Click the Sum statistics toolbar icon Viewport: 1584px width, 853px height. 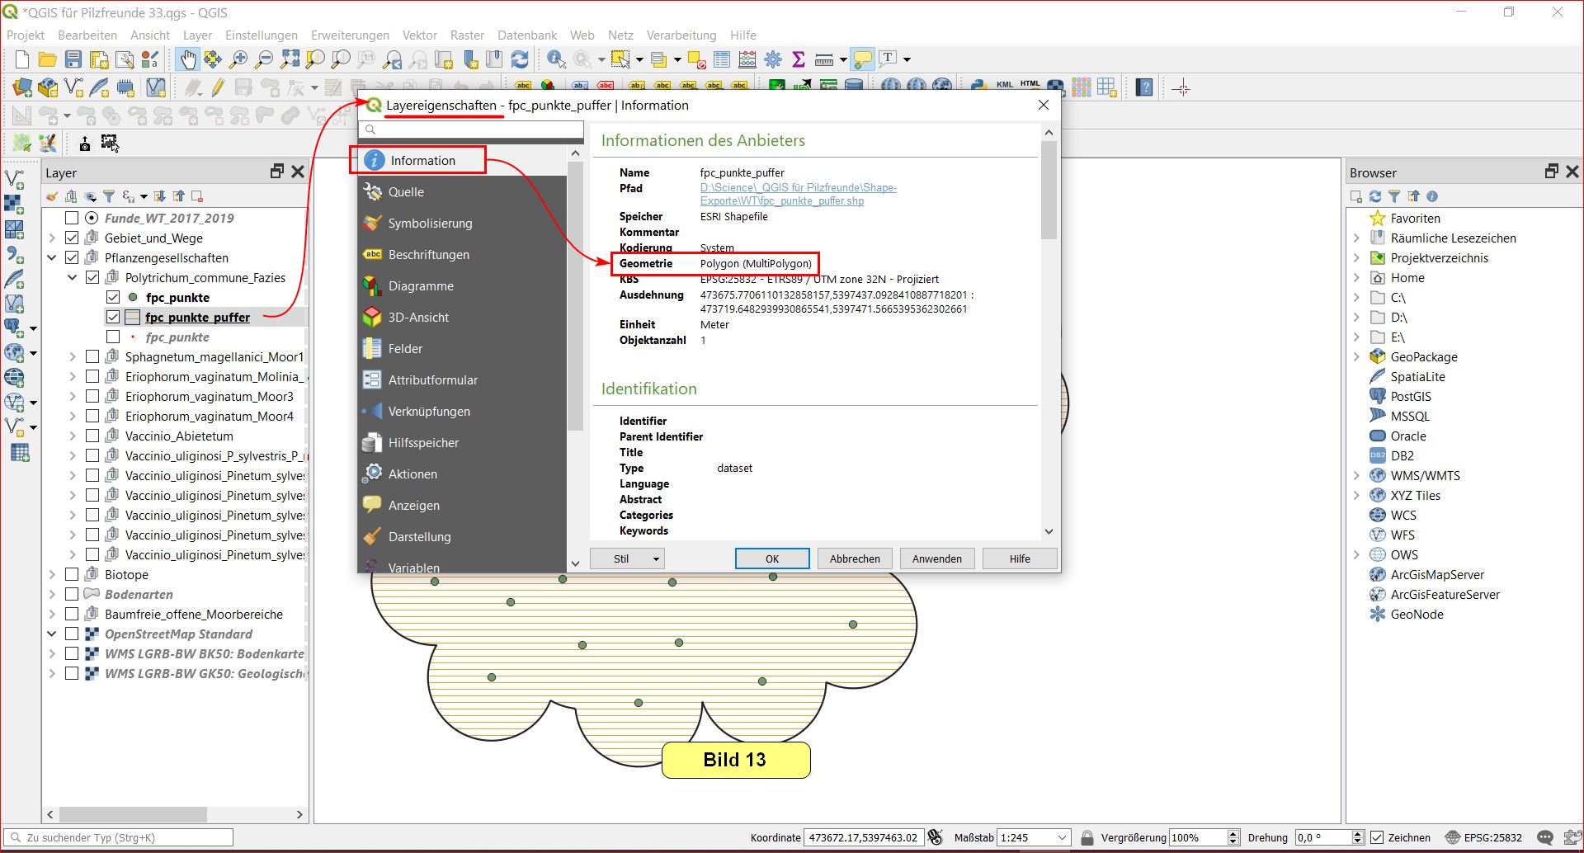point(798,59)
